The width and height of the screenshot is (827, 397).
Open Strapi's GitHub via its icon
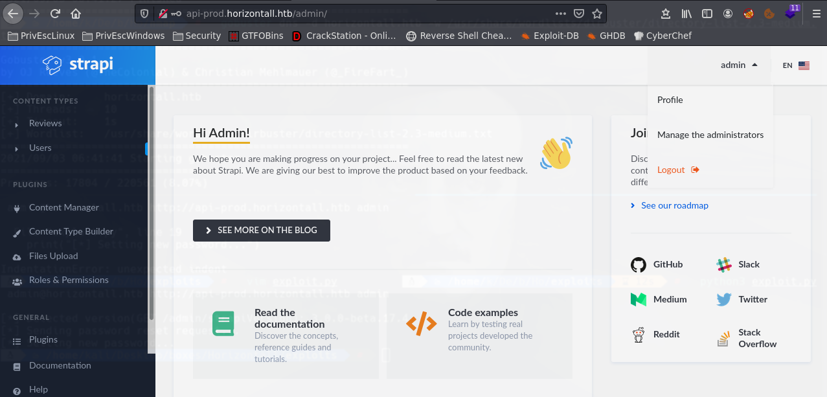tap(639, 264)
